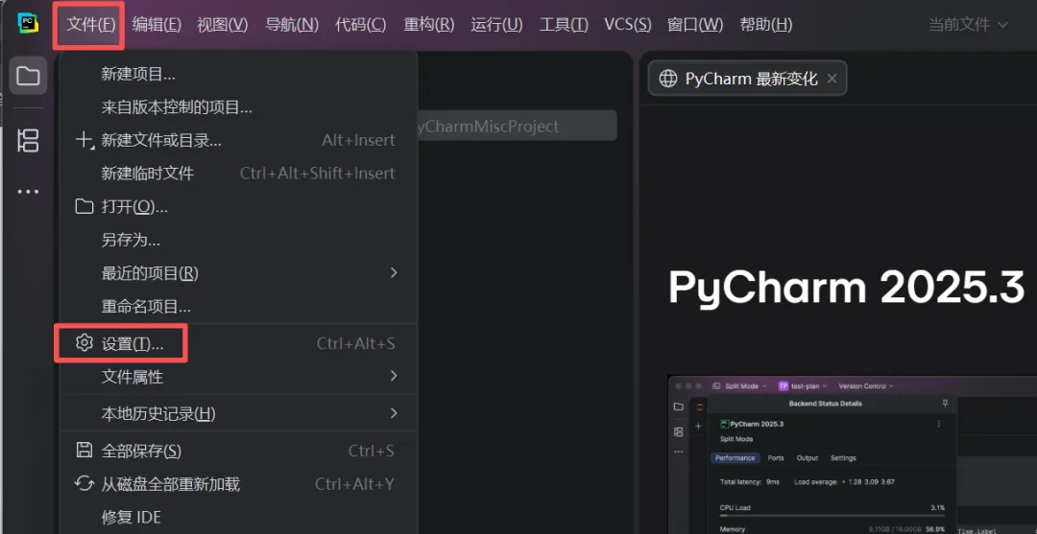Viewport: 1037px width, 534px height.
Task: Open the Project tool window folder icon
Action: [28, 76]
